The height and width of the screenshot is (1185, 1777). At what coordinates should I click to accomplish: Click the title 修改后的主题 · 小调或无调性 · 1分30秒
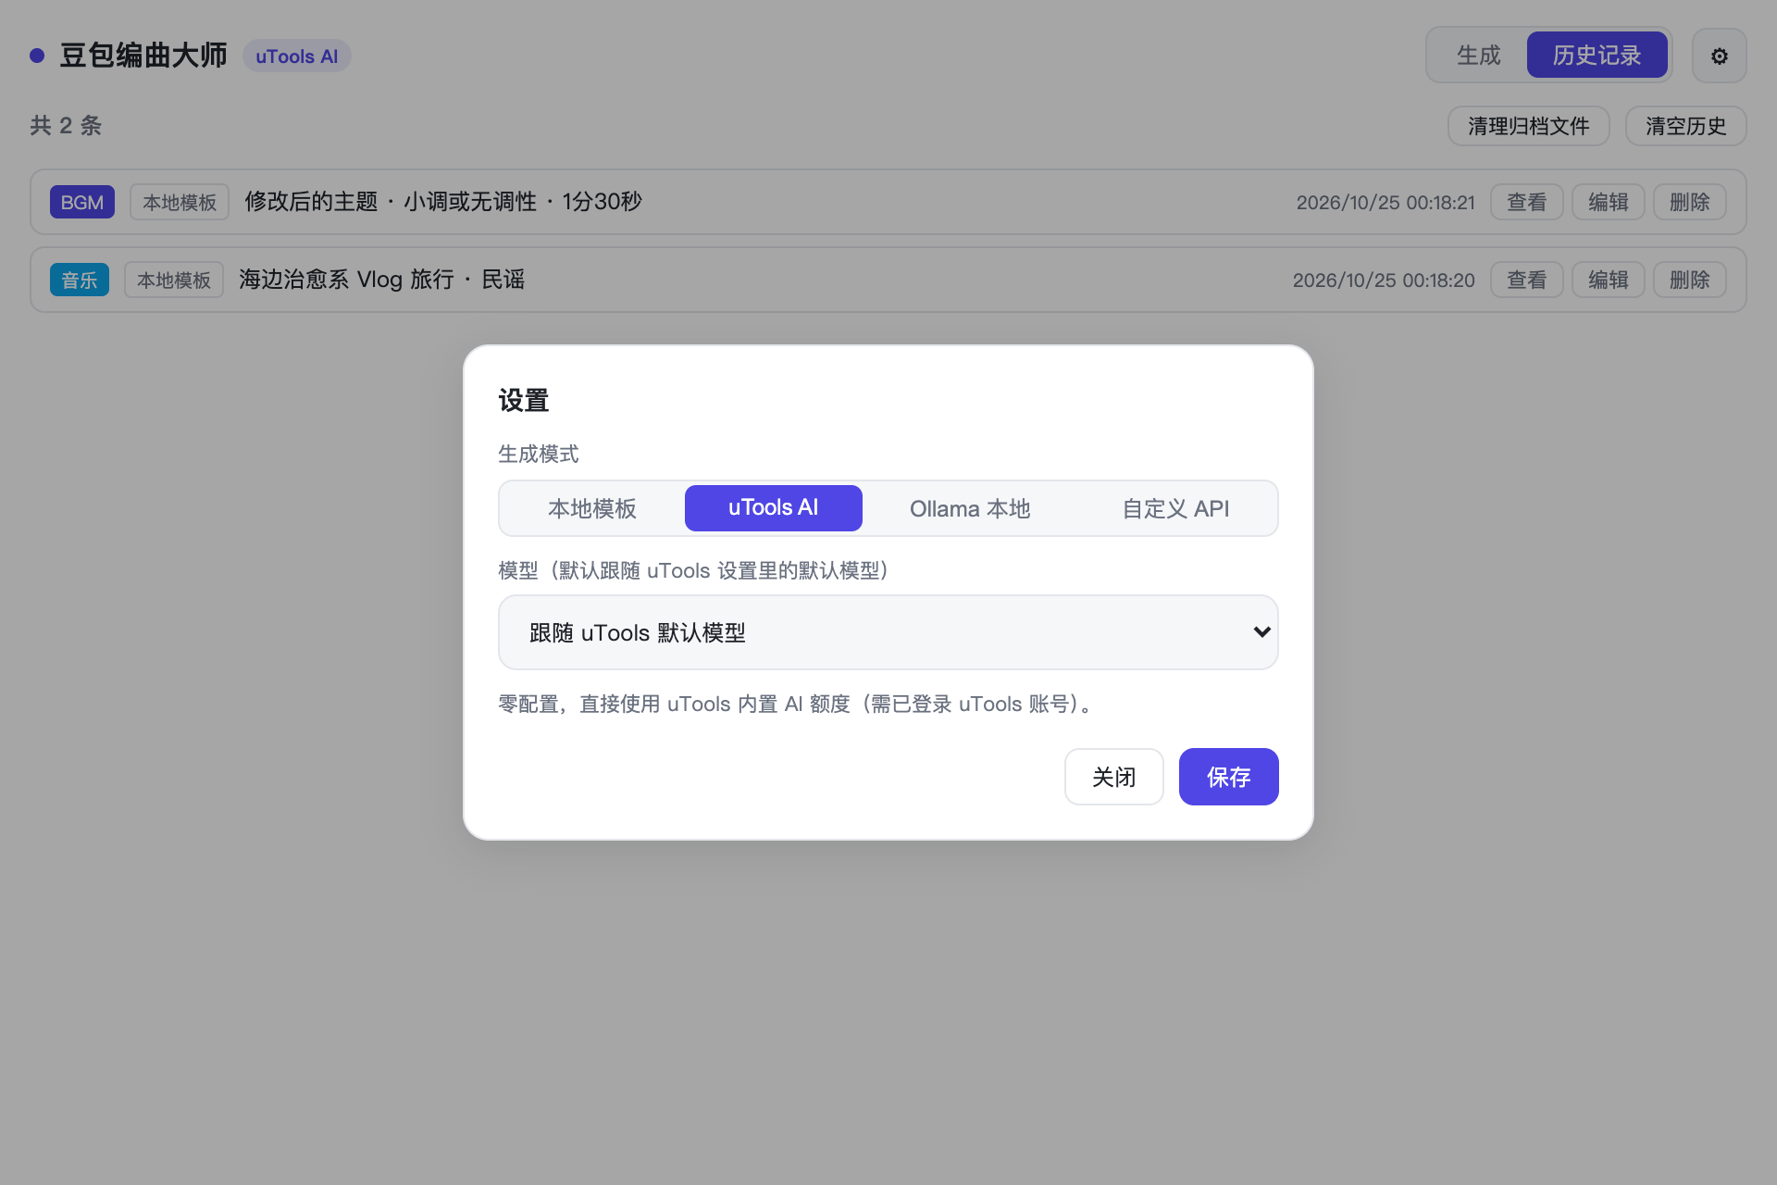tap(443, 202)
